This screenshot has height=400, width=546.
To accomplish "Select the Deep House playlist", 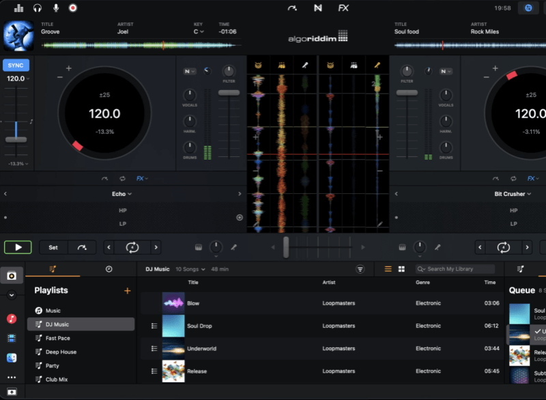I will pyautogui.click(x=81, y=352).
